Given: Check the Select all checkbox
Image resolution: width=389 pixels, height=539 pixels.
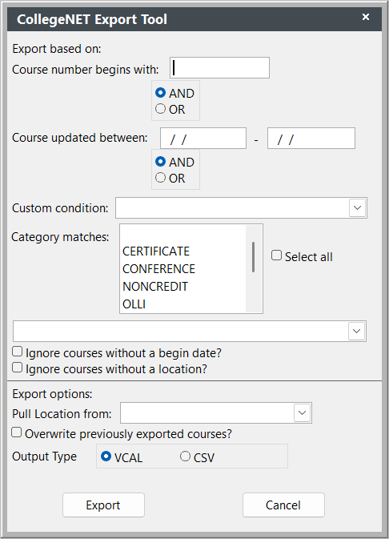Looking at the screenshot, I should [276, 255].
